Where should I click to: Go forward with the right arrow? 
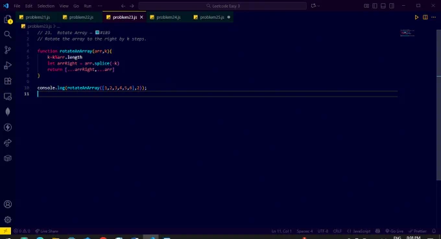tap(132, 6)
